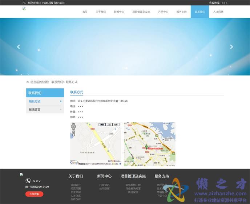Click the 客服热线 text in top bar

(218, 3)
